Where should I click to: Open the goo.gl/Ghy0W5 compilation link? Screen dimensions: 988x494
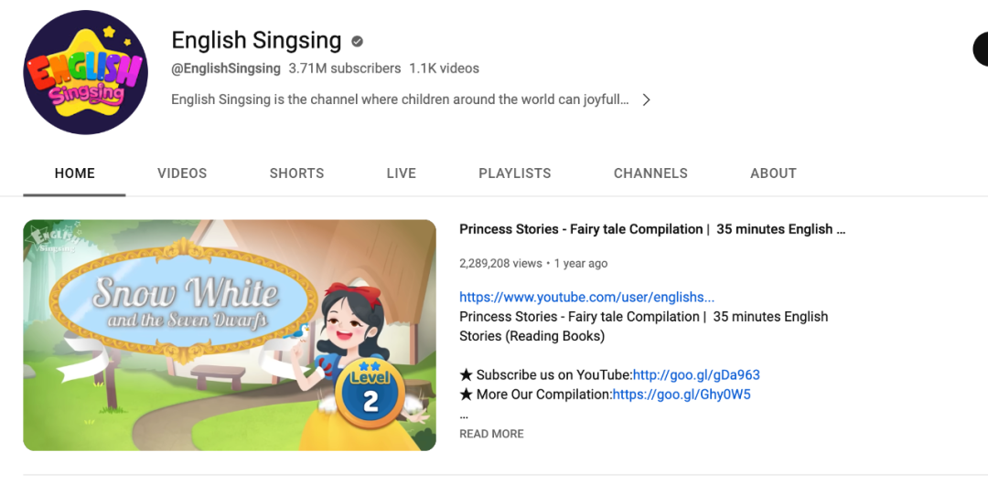[x=682, y=394]
